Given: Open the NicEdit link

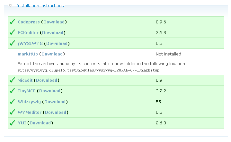Looking at the screenshot, I should 25,80.
